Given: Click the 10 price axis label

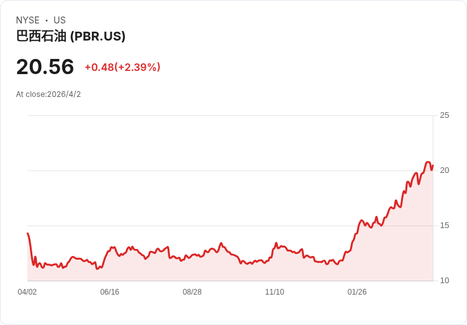Looking at the screenshot, I should click(x=444, y=281).
